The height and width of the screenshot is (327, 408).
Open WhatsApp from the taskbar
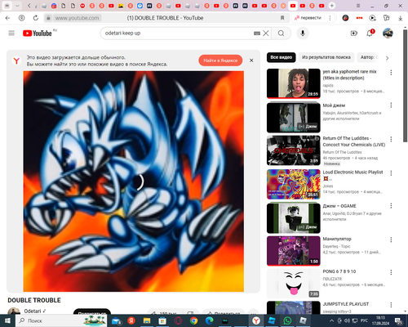287,320
